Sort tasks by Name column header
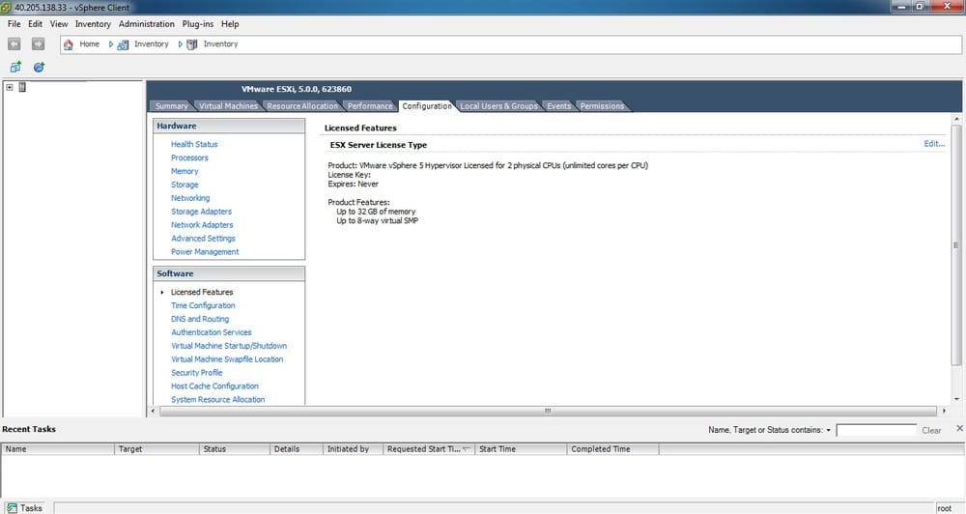The height and width of the screenshot is (514, 966). 58,449
